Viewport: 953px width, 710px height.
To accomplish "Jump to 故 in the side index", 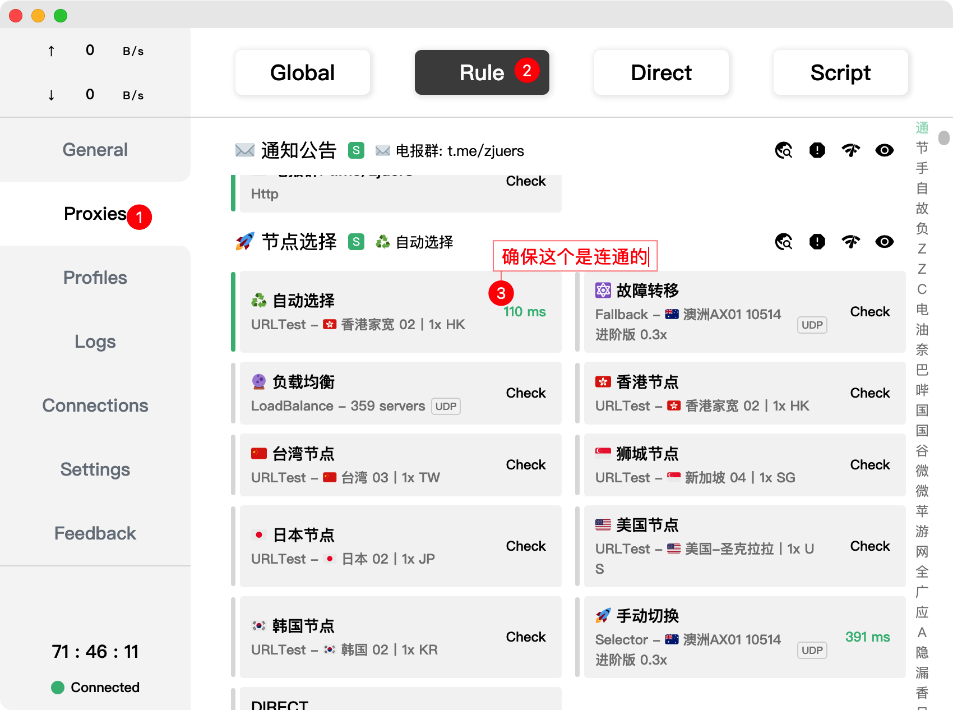I will pos(922,209).
